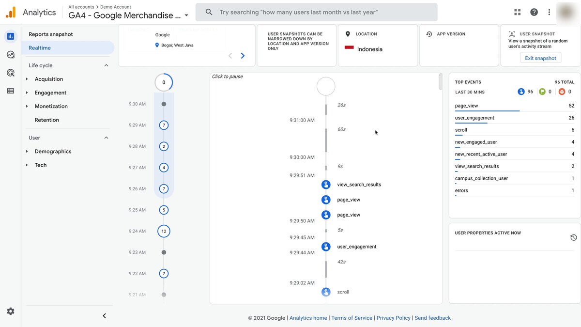Viewport: 581px width, 327px height.
Task: Open the Configure table icon in left rail
Action: coord(11,91)
